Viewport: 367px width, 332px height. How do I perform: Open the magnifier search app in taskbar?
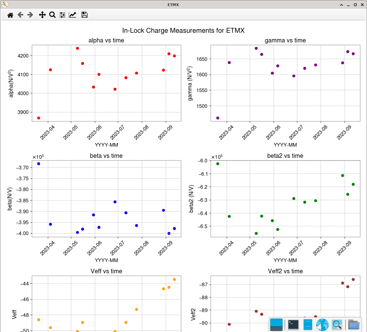[x=337, y=325]
